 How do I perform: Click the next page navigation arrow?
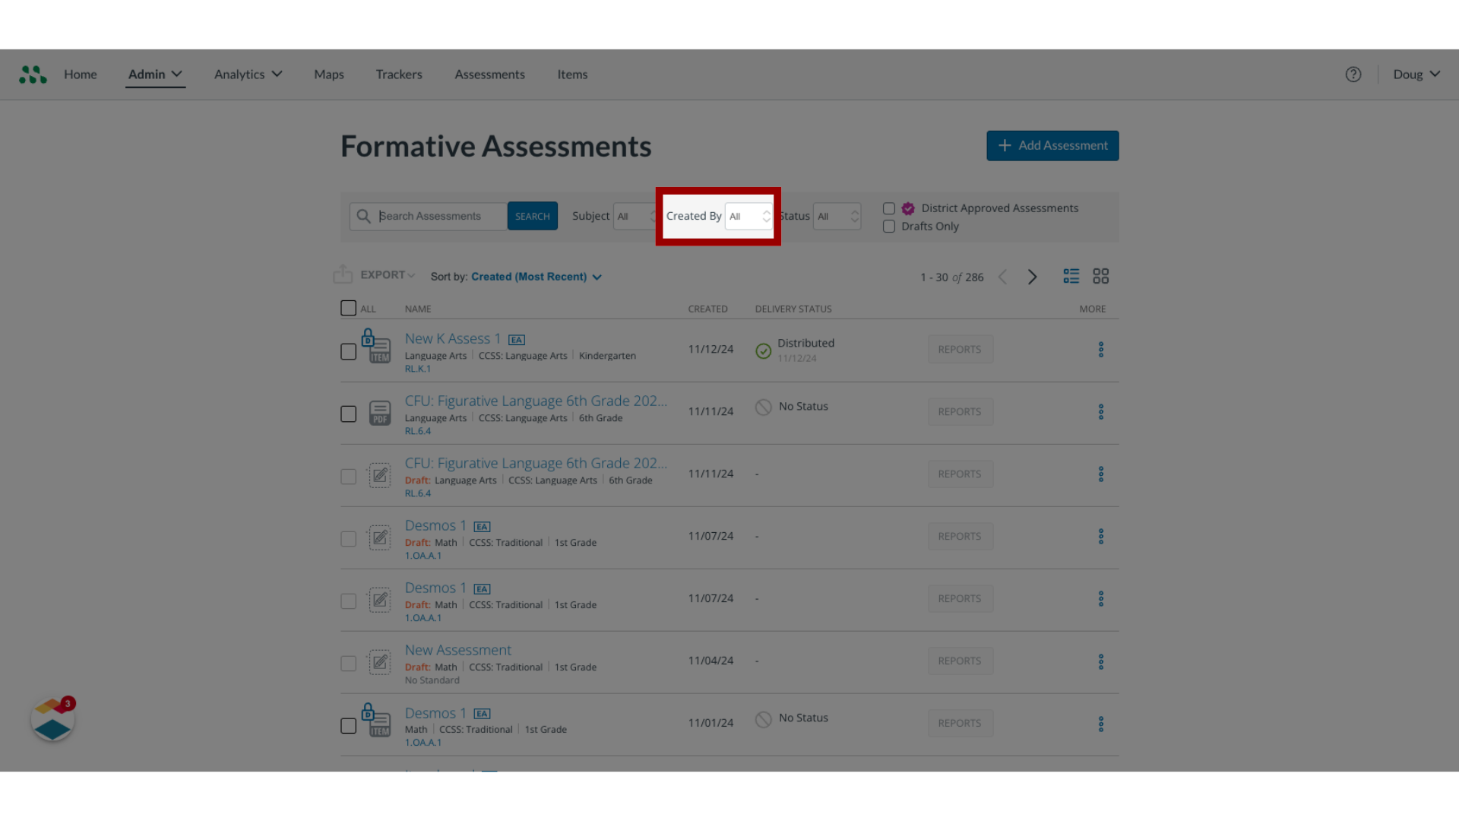click(1032, 277)
